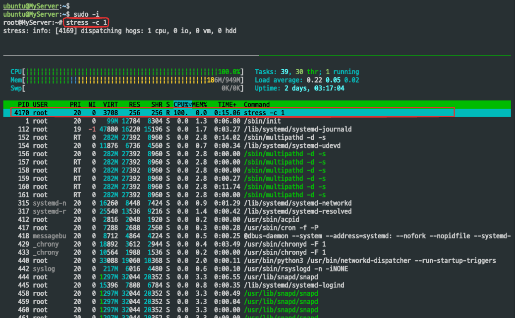This screenshot has height=318, width=515.
Task: Select the stress -c 1 process row
Action: tap(257, 113)
